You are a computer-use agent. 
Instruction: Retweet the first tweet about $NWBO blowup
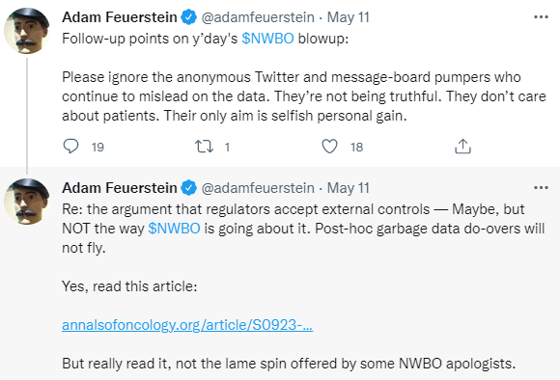coord(204,147)
